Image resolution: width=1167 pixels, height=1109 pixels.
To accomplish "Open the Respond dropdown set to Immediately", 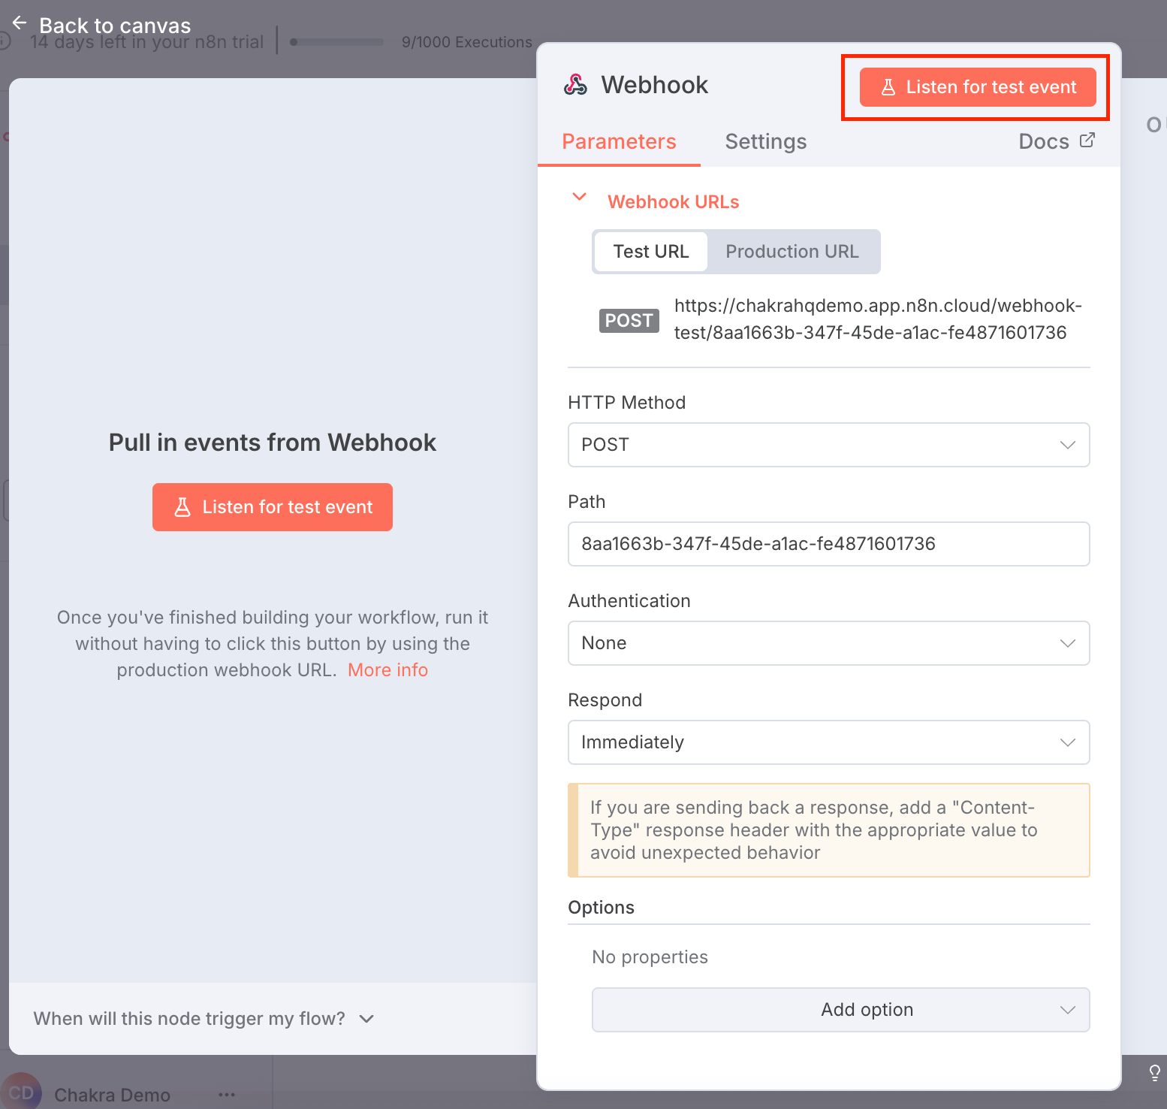I will click(828, 742).
